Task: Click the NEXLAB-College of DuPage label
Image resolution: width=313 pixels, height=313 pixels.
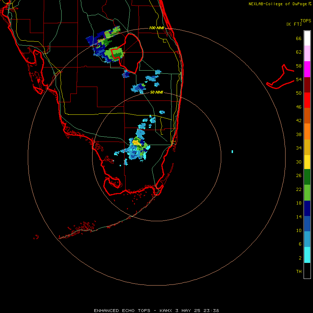Action: tap(278, 4)
